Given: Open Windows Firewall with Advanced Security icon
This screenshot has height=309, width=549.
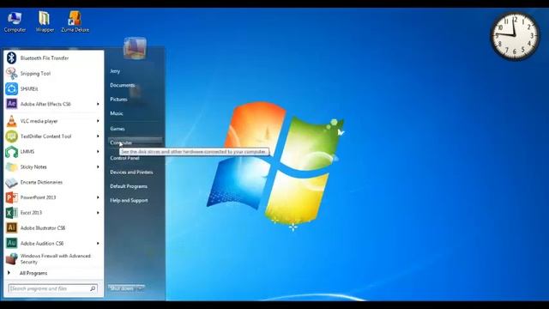Looking at the screenshot, I should tap(11, 258).
